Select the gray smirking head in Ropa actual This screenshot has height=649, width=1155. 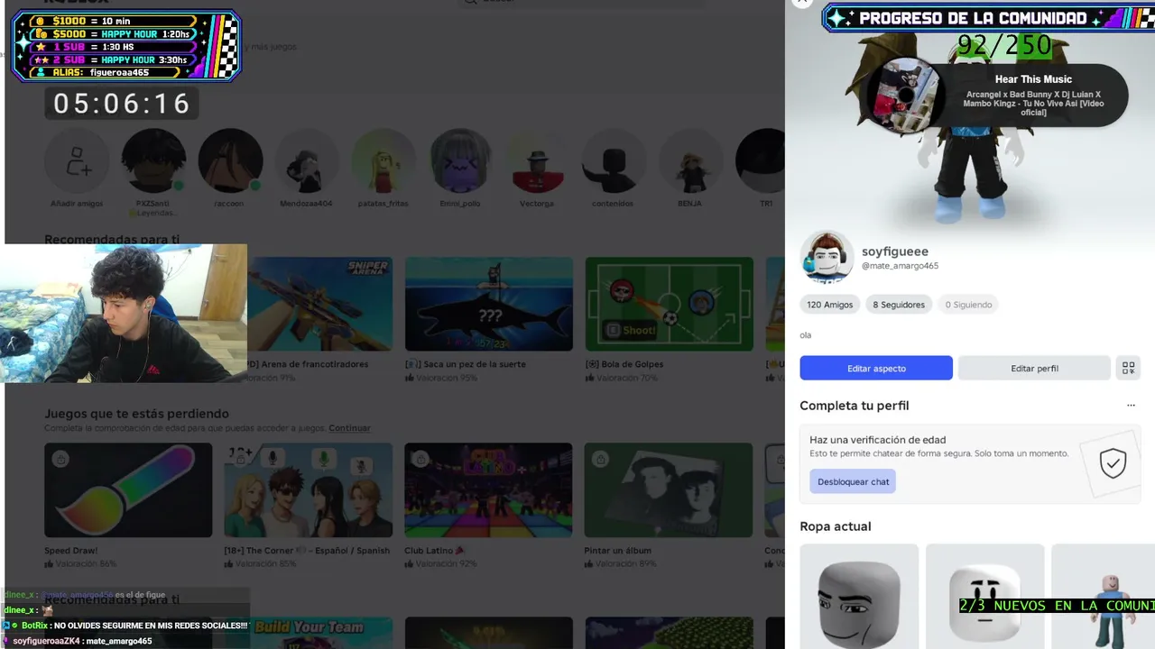(859, 596)
